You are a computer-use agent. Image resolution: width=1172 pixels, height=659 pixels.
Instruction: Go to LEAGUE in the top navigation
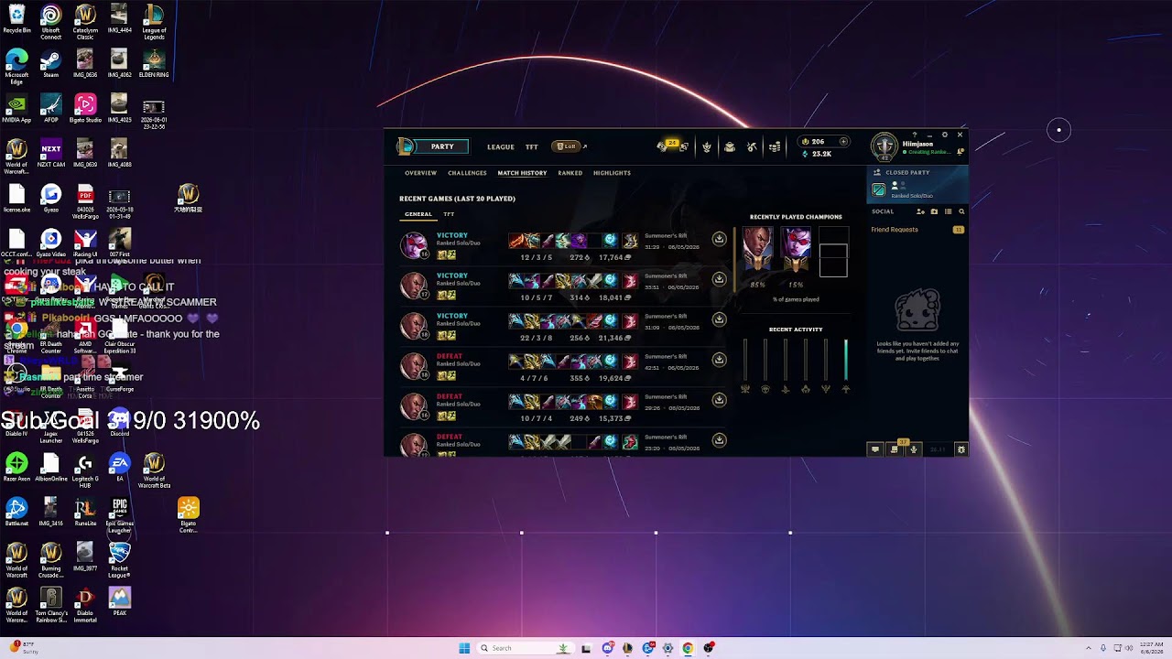(501, 146)
